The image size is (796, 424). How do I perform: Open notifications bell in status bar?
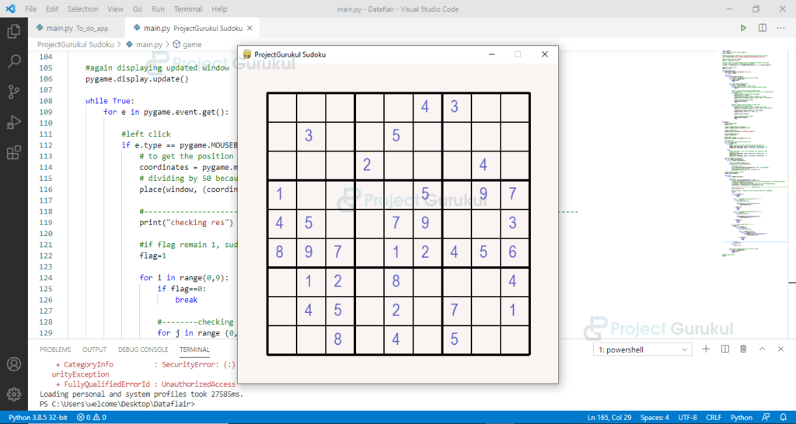[783, 418]
